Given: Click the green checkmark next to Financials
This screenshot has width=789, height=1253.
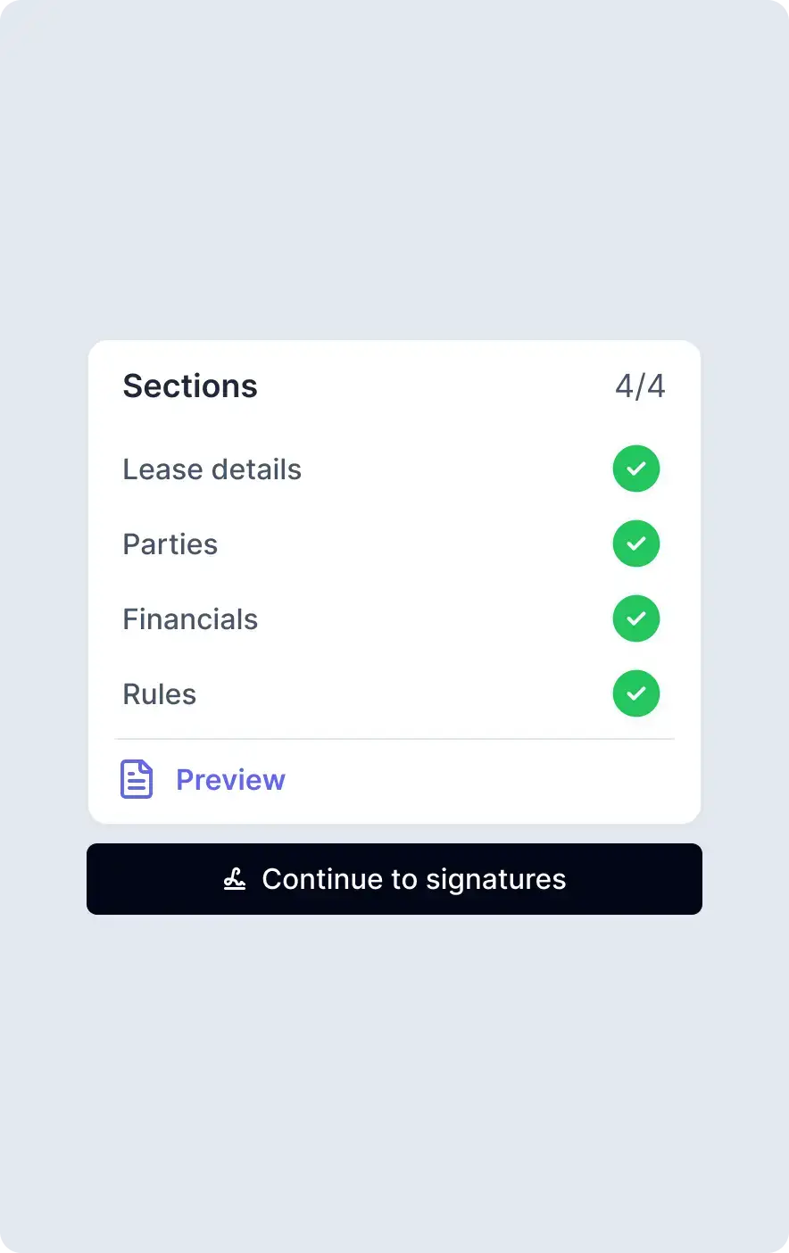Looking at the screenshot, I should tap(635, 618).
